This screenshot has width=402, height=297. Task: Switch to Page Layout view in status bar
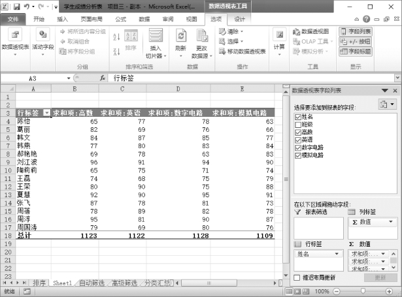(297, 291)
